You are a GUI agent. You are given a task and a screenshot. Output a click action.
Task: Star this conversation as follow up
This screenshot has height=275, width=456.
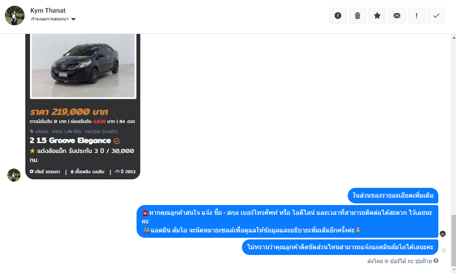click(x=377, y=16)
